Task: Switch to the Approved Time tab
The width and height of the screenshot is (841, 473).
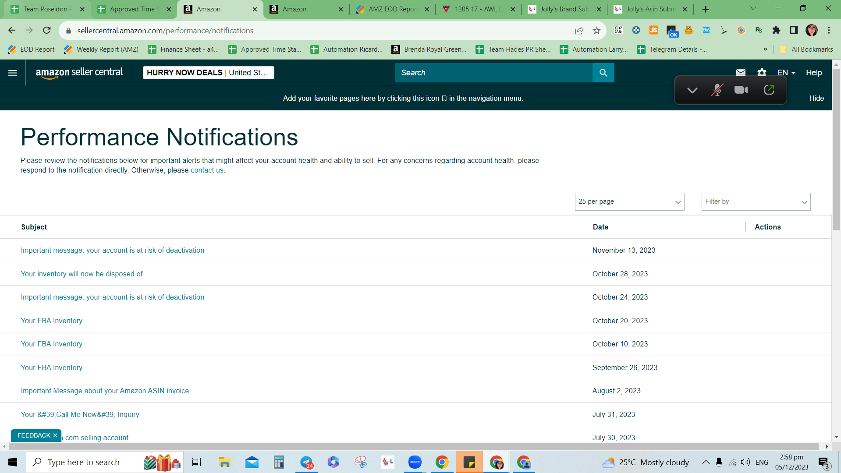Action: point(134,9)
